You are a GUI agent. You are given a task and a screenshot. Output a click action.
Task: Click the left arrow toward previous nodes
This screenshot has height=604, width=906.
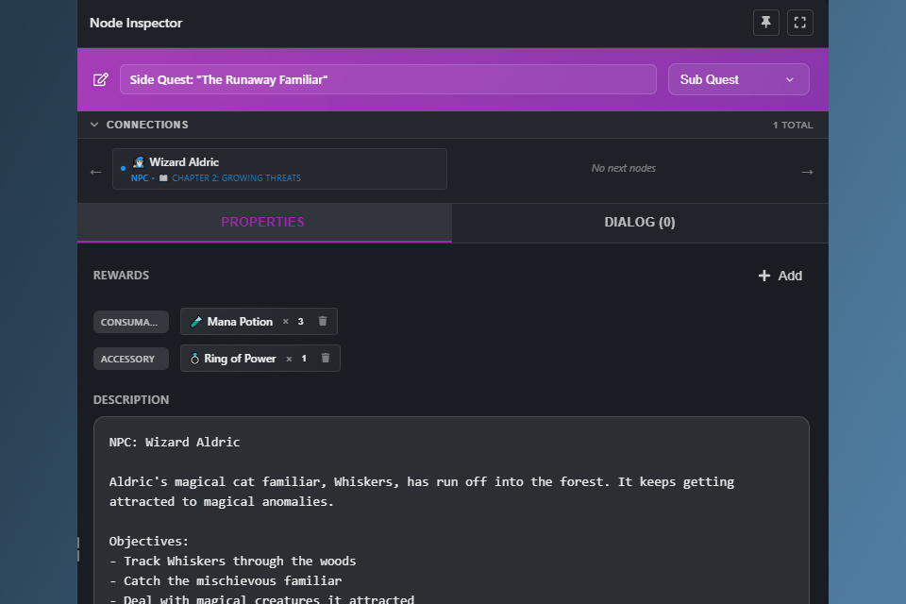click(x=95, y=172)
